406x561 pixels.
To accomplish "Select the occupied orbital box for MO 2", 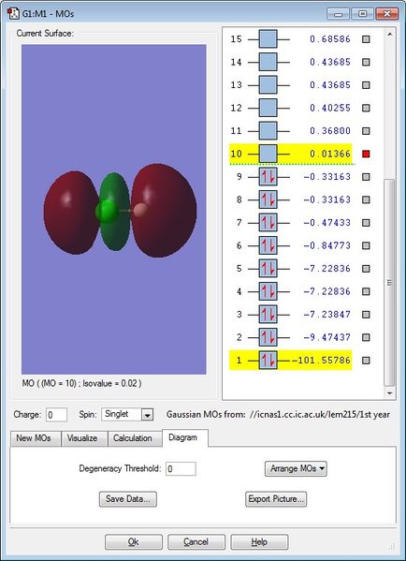I will 268,337.
